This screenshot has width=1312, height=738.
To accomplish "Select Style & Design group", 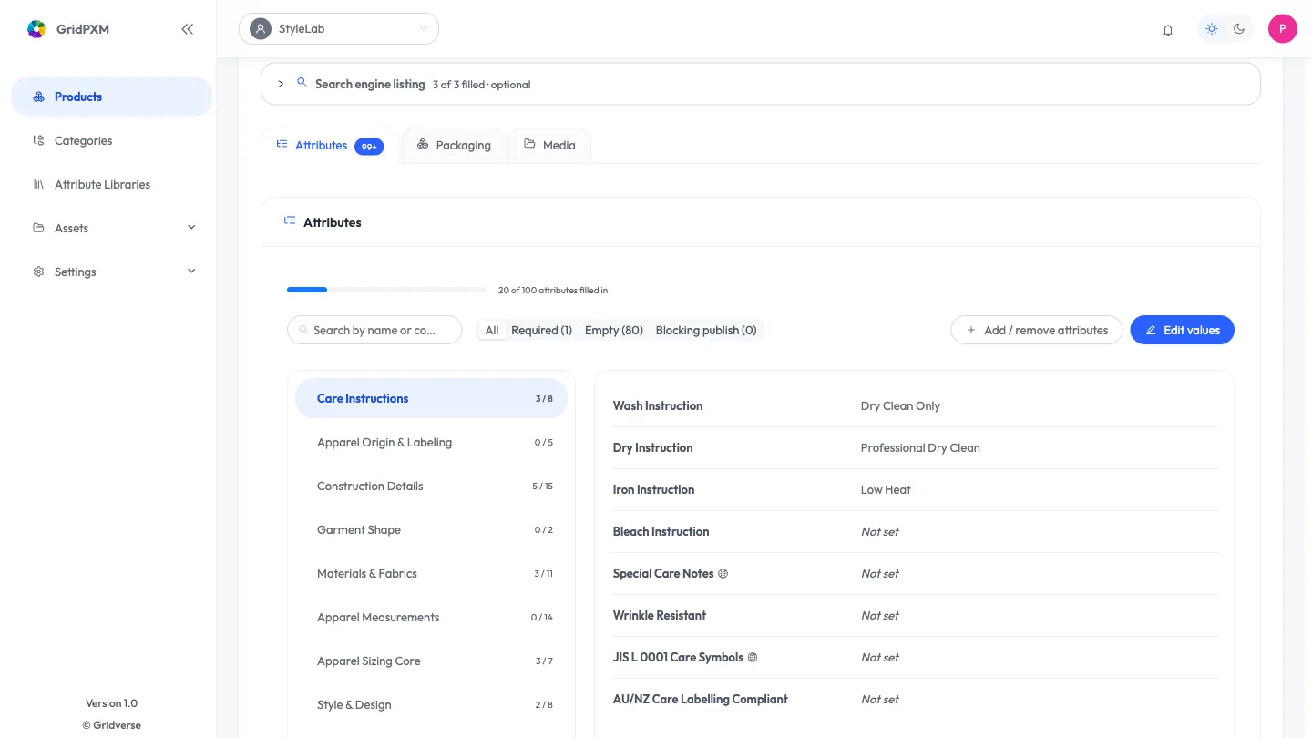I will coord(431,704).
